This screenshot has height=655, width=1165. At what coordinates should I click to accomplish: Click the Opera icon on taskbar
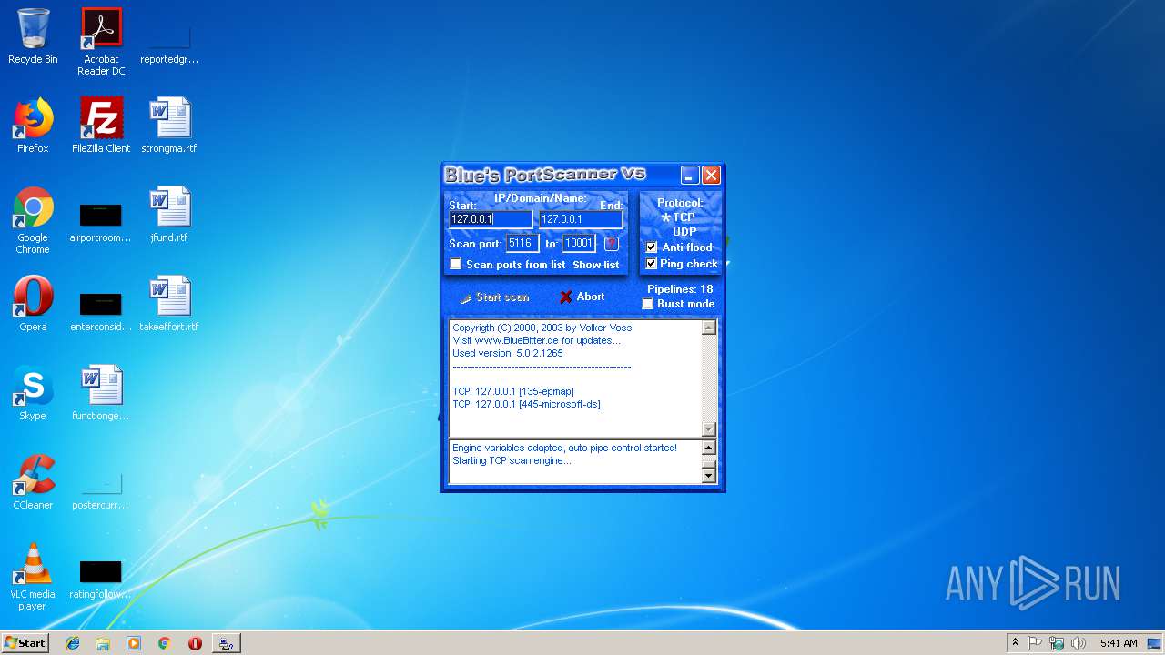point(195,643)
